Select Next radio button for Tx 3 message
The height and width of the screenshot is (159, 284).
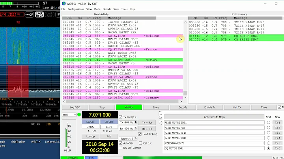(269, 133)
